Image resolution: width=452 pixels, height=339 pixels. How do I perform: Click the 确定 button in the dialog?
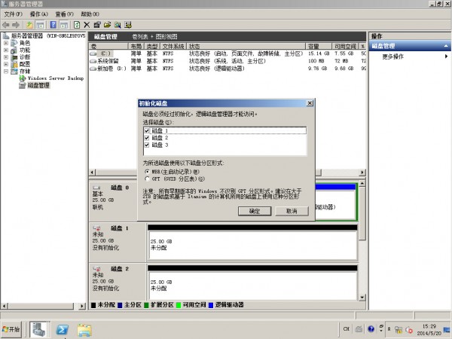[x=255, y=211]
